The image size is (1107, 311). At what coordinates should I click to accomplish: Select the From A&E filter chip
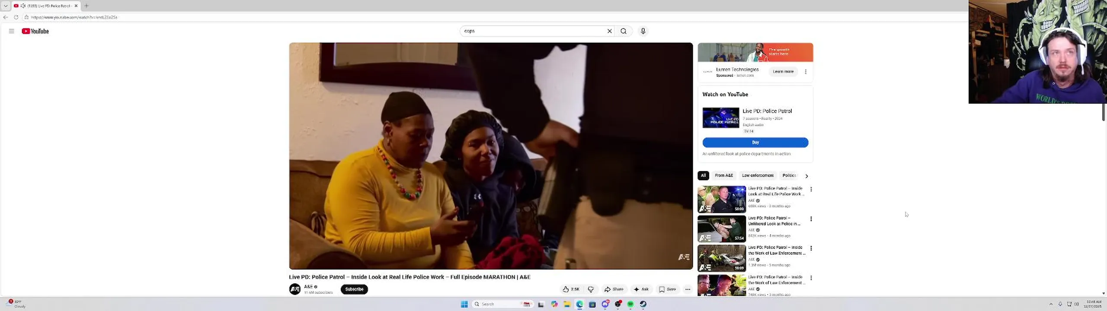tap(724, 175)
